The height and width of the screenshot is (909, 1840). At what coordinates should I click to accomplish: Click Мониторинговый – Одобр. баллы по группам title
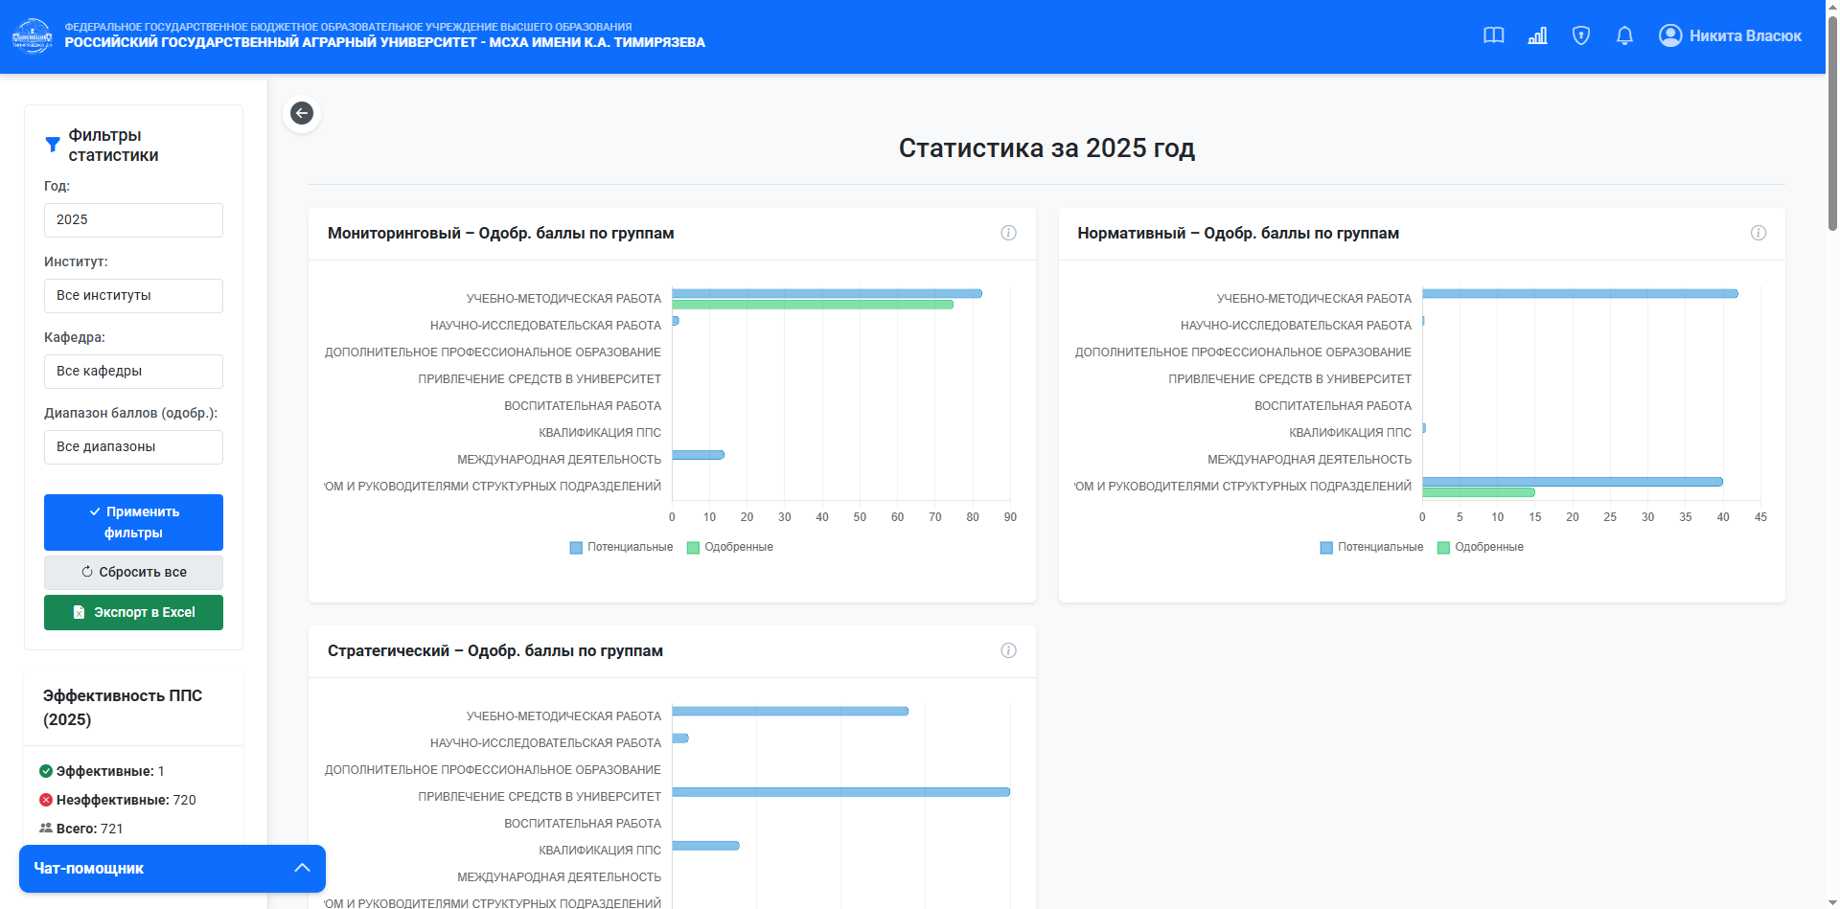click(x=501, y=234)
